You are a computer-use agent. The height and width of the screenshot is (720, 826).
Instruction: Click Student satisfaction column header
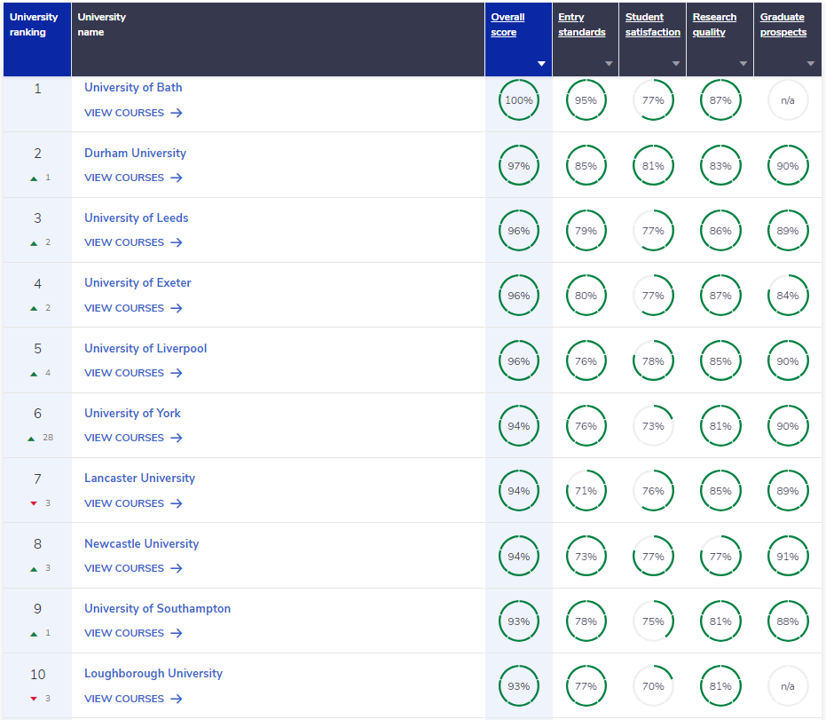point(652,25)
